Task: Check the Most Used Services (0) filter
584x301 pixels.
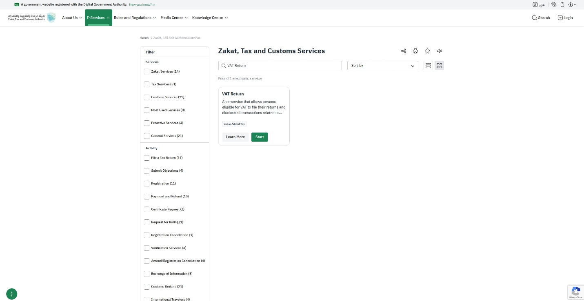Action: [x=147, y=110]
